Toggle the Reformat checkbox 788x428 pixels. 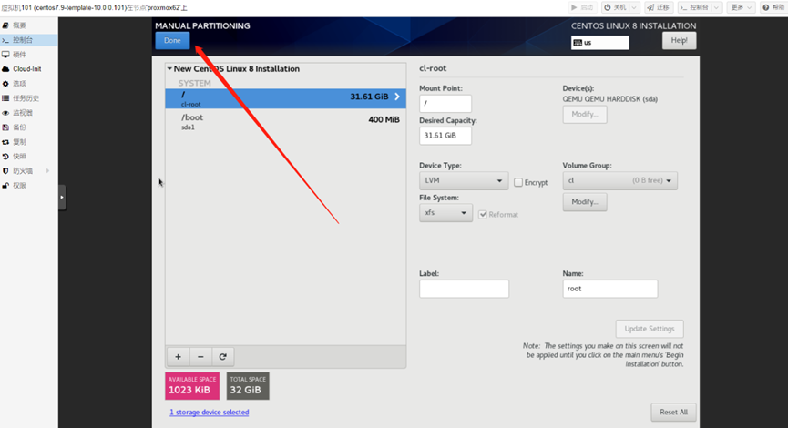(483, 215)
